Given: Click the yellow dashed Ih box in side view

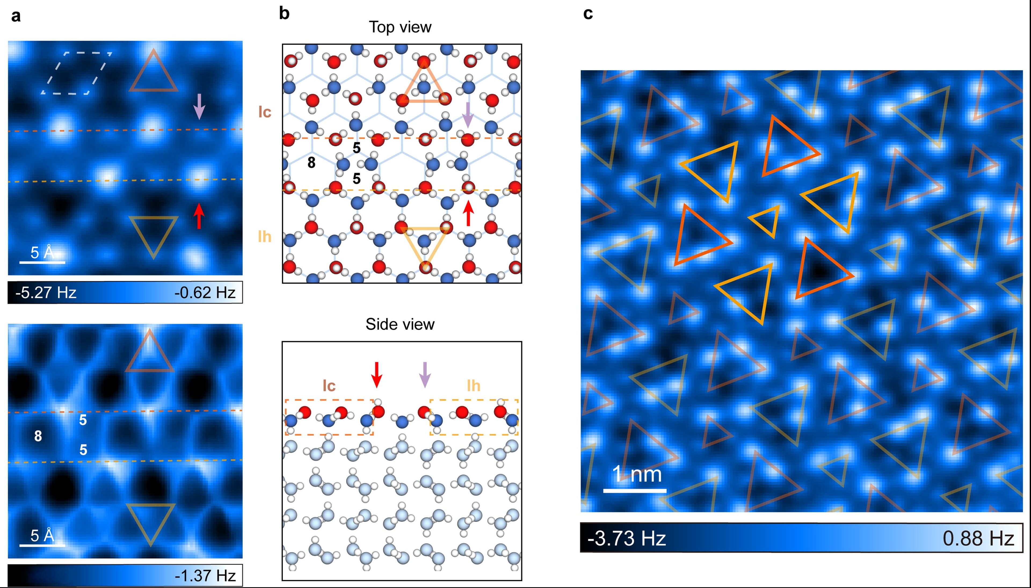Looking at the screenshot, I should (x=474, y=417).
